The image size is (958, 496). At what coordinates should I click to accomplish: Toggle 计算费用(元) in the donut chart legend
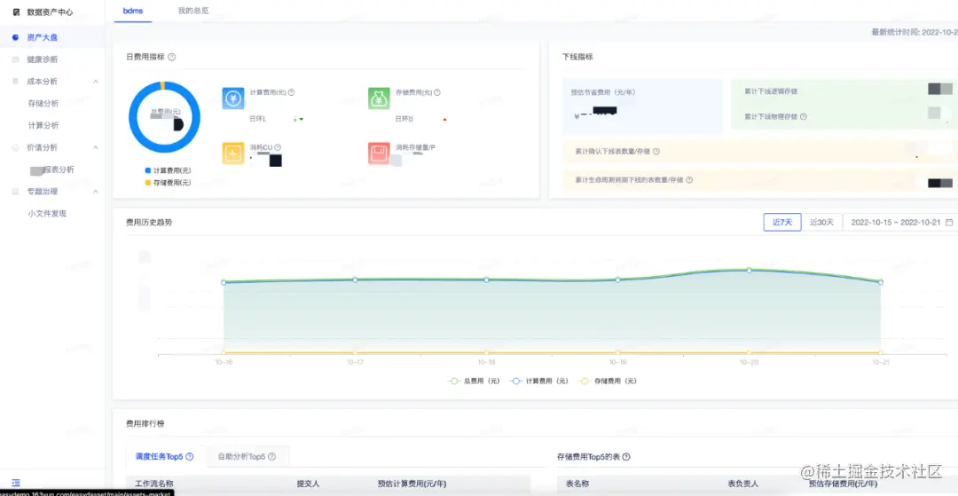click(168, 170)
